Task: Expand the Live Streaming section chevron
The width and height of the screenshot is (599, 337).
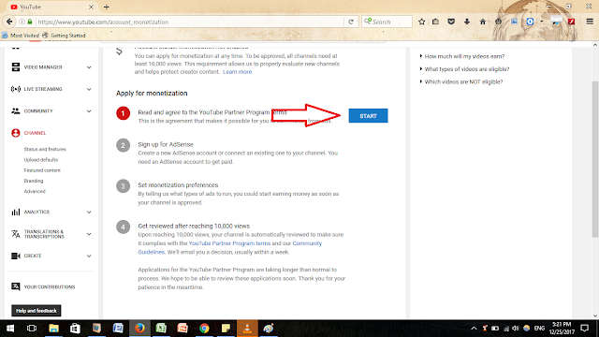Action: pyautogui.click(x=89, y=90)
